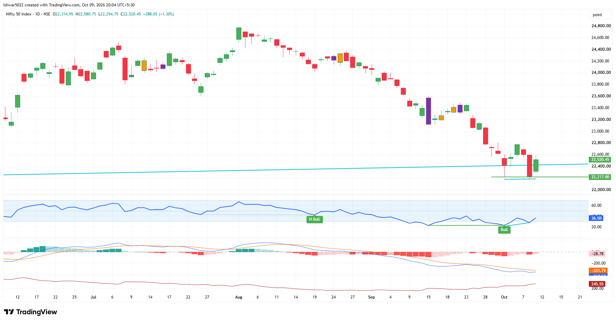Screen dimensions: 616x322
Task: Click the Nifty 50 Index symbol title
Action: coord(19,14)
